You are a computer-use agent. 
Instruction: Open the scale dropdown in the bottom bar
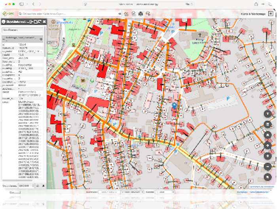pyautogui.click(x=165, y=192)
